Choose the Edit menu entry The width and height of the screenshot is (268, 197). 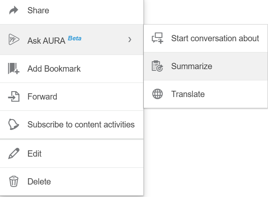(34, 154)
